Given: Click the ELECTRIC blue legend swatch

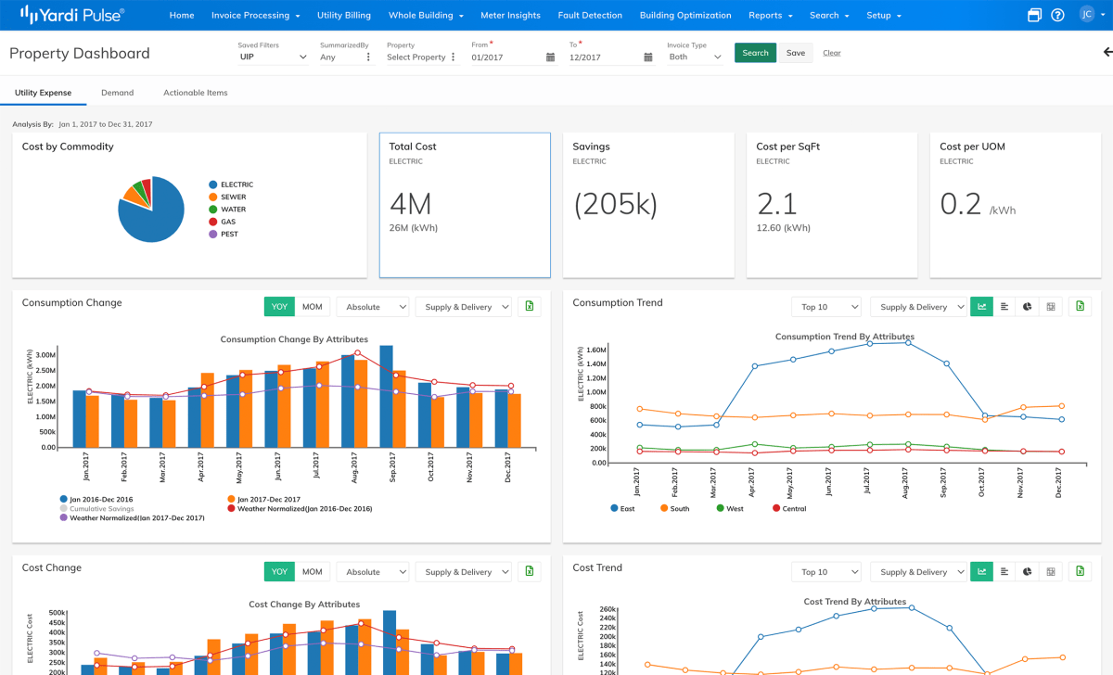Looking at the screenshot, I should pyautogui.click(x=213, y=185).
